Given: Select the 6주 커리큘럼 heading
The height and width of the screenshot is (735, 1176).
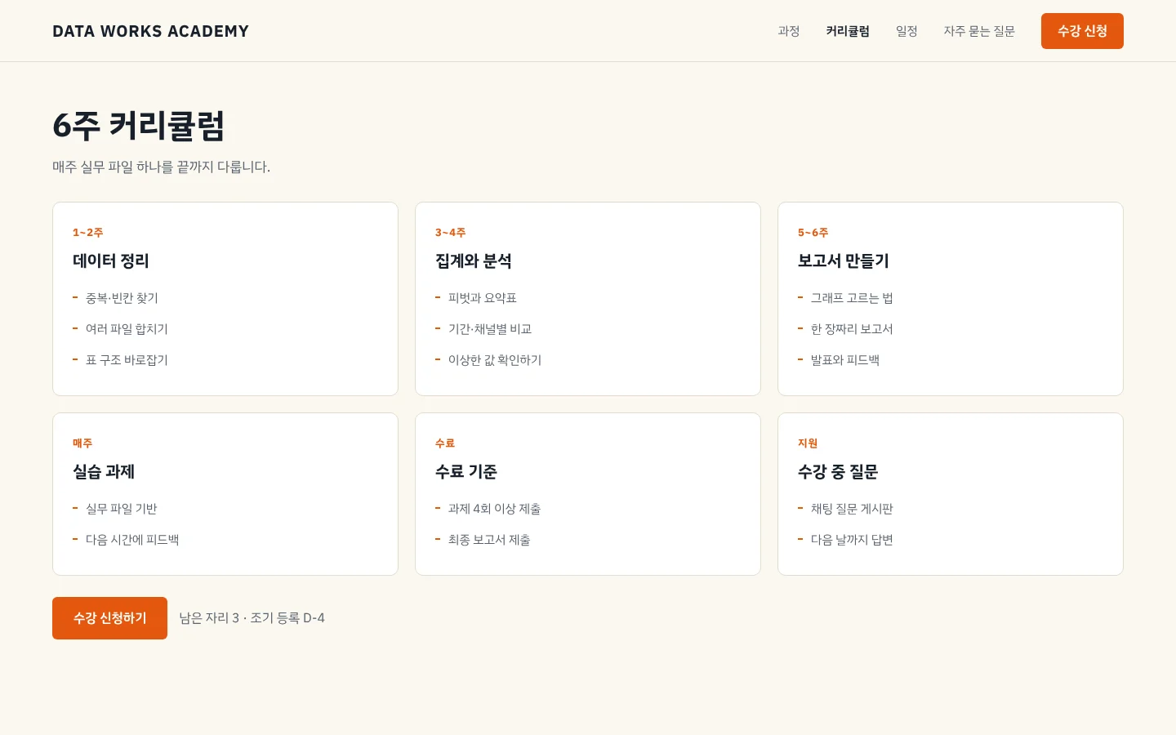Looking at the screenshot, I should (138, 126).
